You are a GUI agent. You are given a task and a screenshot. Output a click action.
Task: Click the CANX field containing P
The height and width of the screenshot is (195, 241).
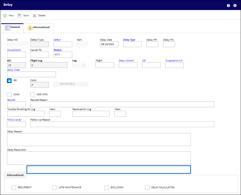tap(40, 85)
